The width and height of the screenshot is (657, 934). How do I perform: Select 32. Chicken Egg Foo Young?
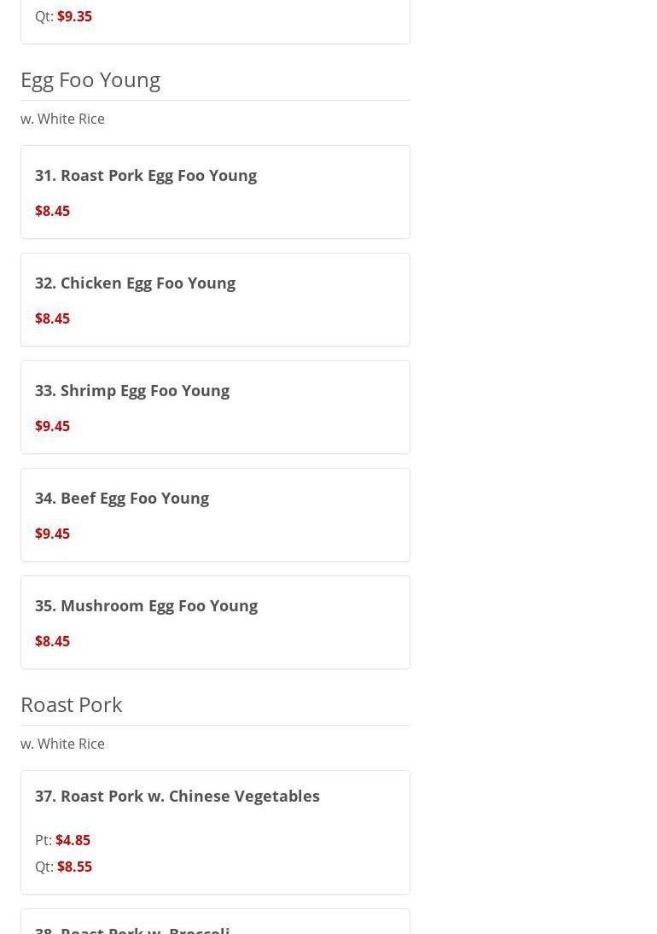click(x=135, y=283)
